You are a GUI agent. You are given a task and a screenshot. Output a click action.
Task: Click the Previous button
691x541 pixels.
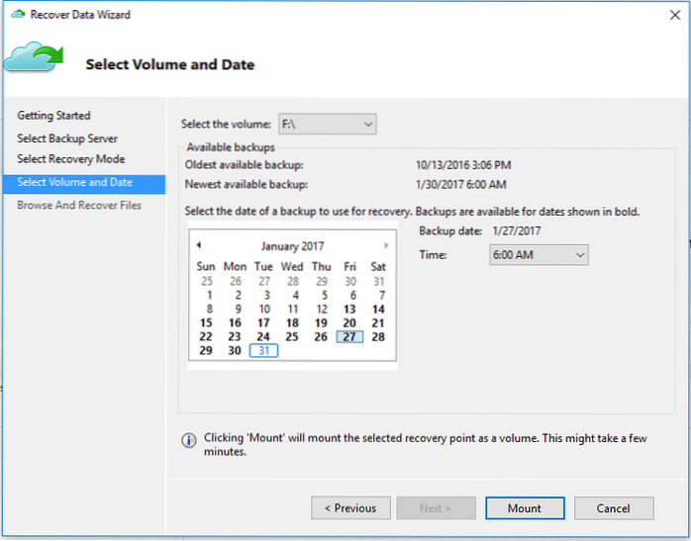coord(350,508)
